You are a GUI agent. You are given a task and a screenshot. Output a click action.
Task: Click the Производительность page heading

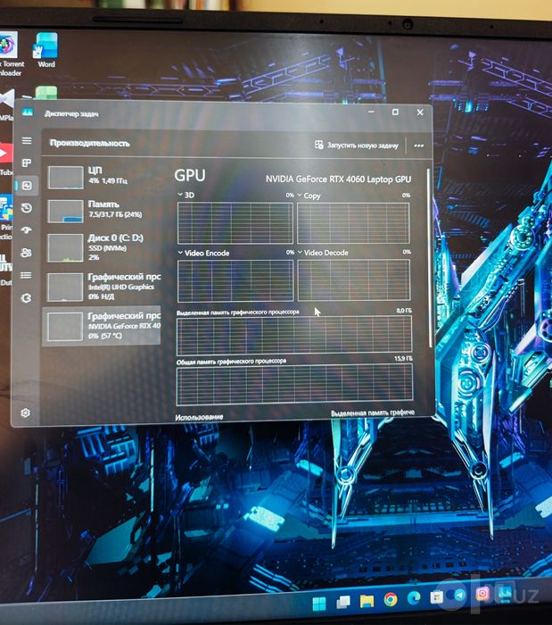89,143
